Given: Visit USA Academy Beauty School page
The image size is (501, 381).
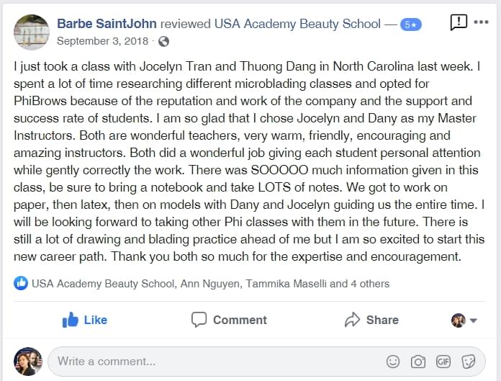Looking at the screenshot, I should click(297, 24).
